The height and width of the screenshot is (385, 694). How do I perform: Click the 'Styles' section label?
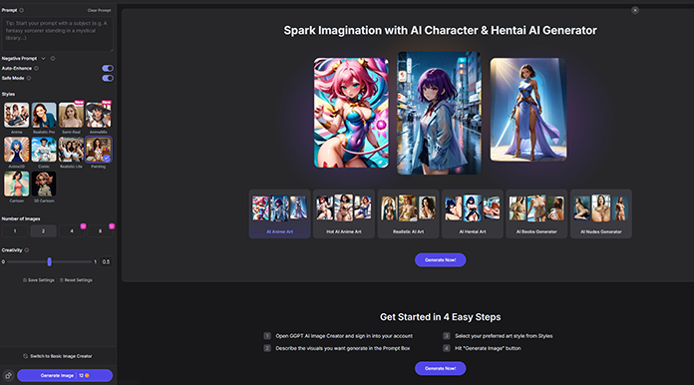coord(8,95)
